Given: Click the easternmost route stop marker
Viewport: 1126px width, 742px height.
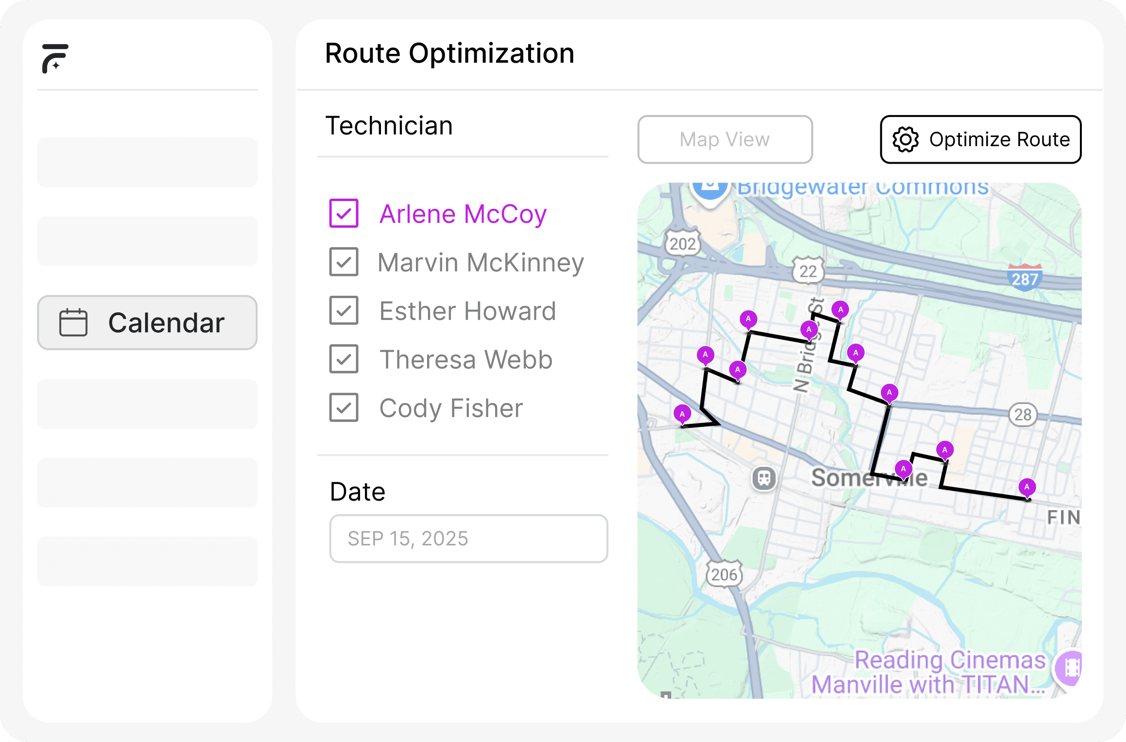Looking at the screenshot, I should point(1027,487).
